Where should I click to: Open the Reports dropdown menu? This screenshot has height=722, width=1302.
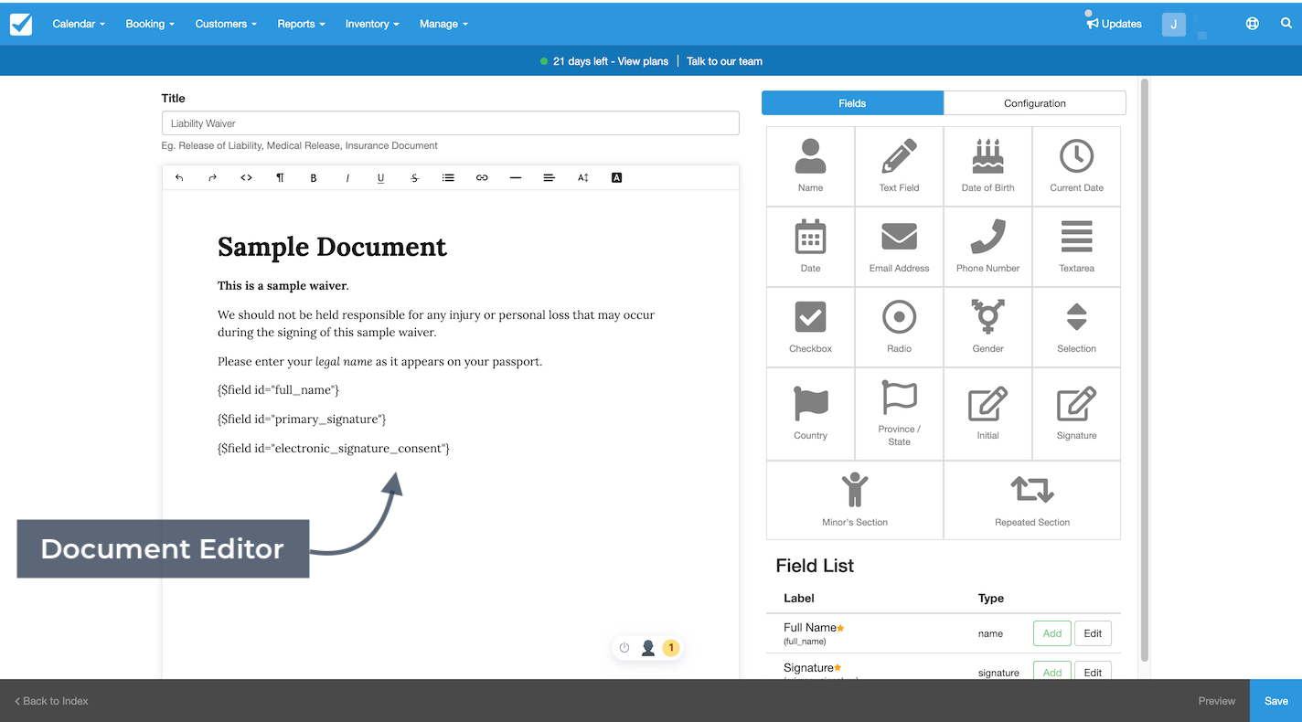301,24
